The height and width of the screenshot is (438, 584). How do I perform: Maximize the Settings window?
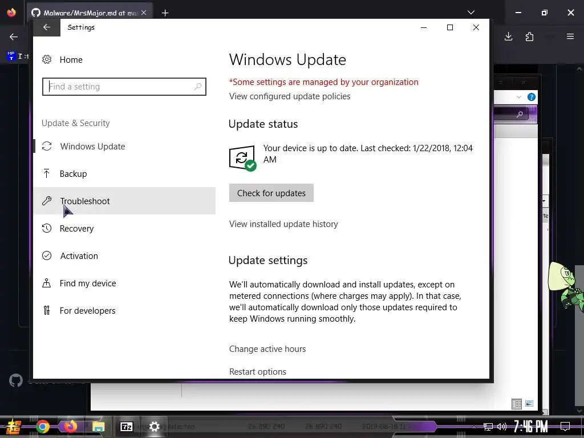[x=450, y=27]
